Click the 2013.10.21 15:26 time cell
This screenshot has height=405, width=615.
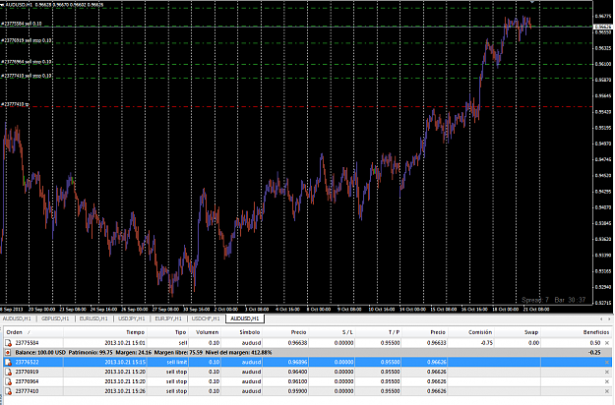click(x=125, y=391)
